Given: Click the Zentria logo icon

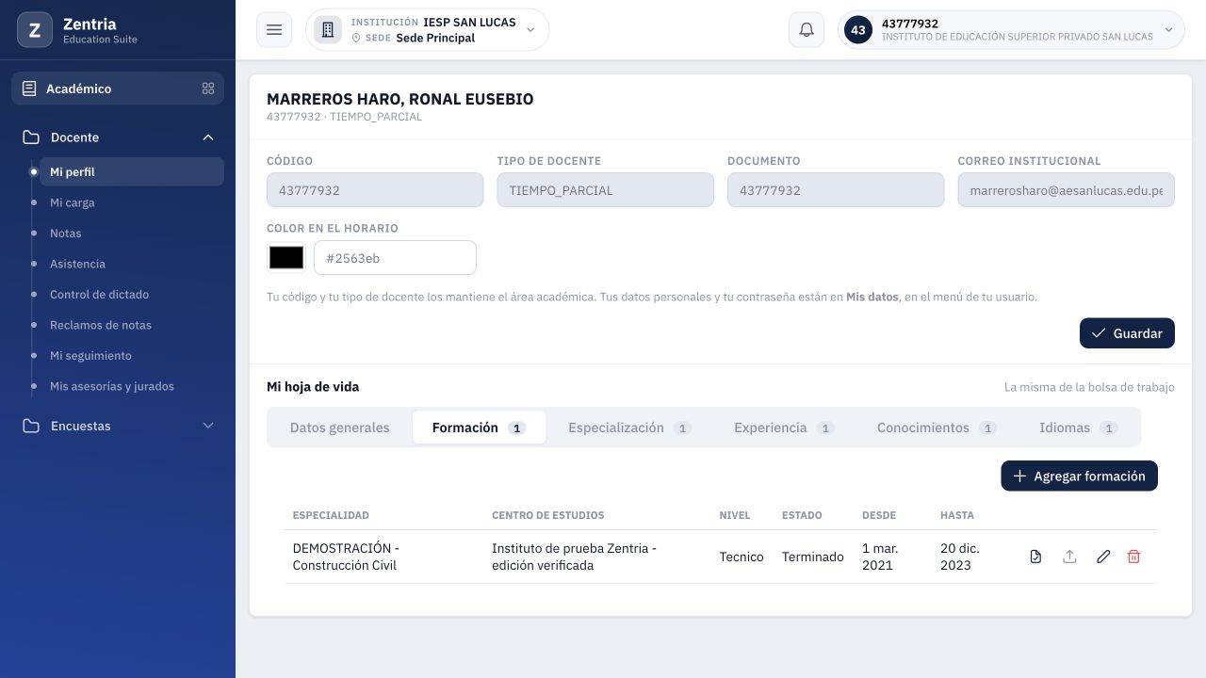Looking at the screenshot, I should click(x=35, y=30).
